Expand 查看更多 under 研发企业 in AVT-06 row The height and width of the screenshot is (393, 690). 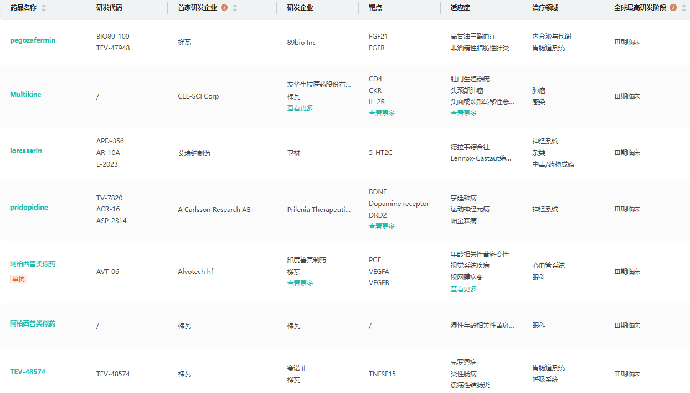click(x=300, y=283)
